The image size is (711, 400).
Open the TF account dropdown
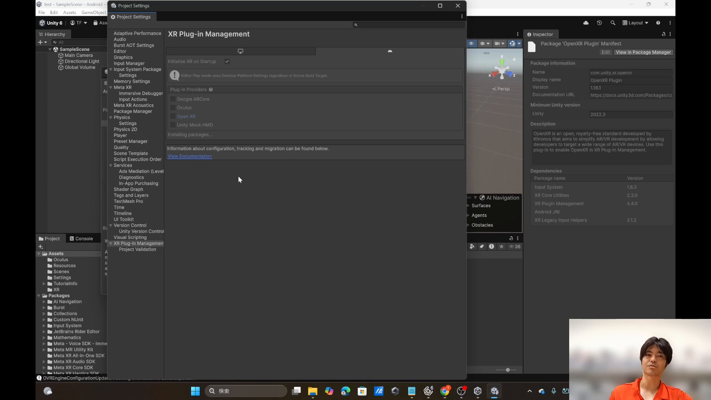(79, 23)
